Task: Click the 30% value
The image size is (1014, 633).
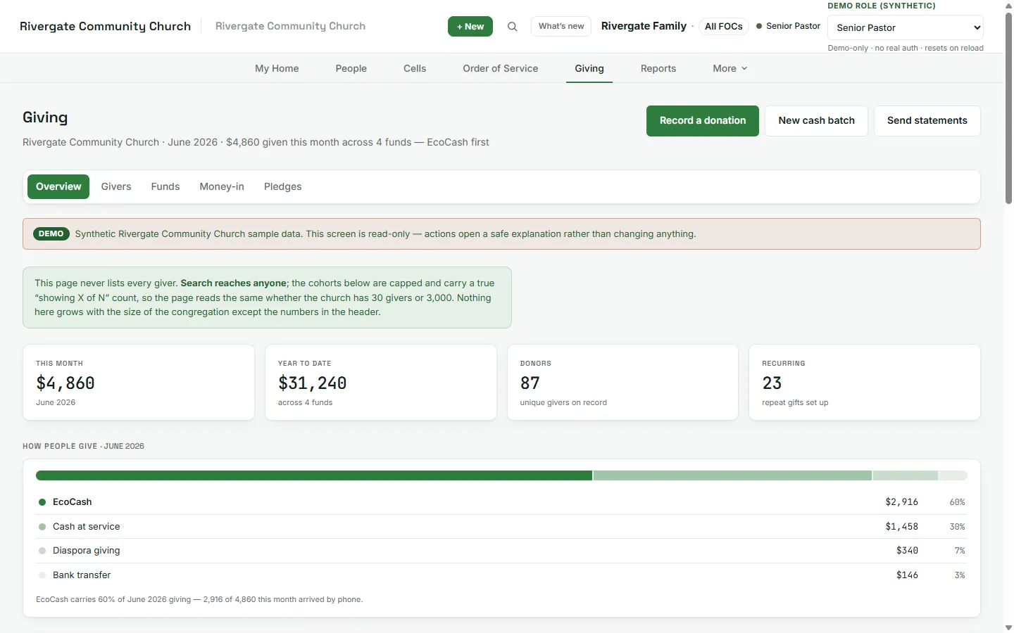Action: pyautogui.click(x=957, y=527)
